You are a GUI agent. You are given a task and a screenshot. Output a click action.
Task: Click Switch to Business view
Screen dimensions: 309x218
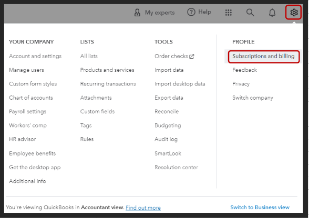[x=260, y=208]
